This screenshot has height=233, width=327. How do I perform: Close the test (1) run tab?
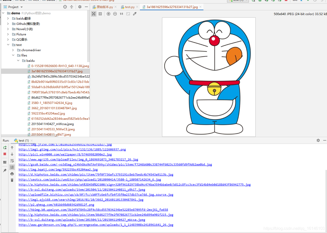pos(31,141)
